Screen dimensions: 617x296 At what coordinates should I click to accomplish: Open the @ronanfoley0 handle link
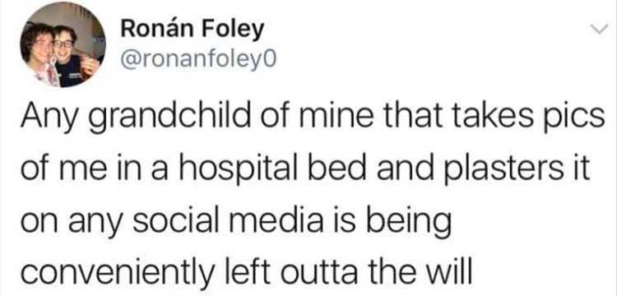(199, 59)
